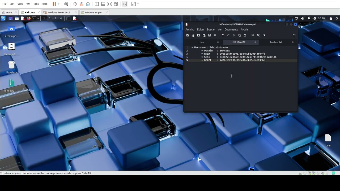The image size is (340, 191).
Task: Open the Kali applications menu
Action: (x=3, y=19)
